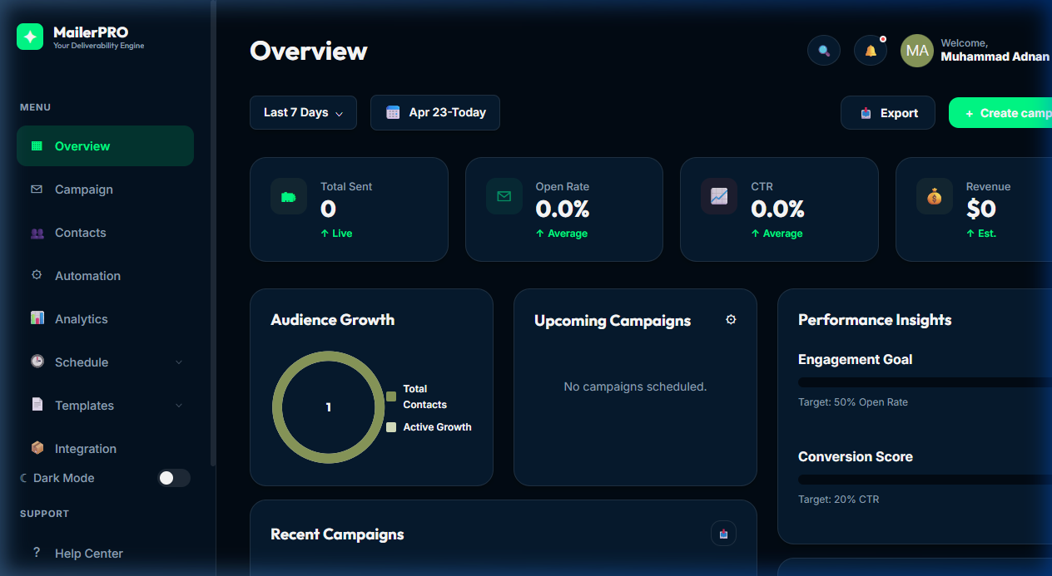Toggle the Dark Mode switch
Screen dimensions: 1052x576
click(x=174, y=478)
